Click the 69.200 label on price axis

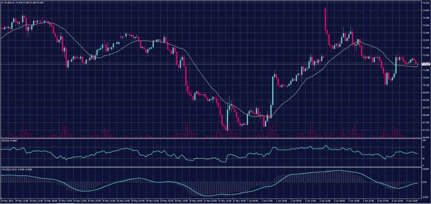point(425,100)
